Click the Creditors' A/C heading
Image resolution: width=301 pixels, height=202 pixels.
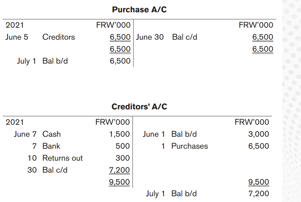139,107
